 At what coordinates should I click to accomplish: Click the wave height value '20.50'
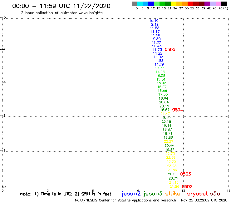click(x=173, y=174)
